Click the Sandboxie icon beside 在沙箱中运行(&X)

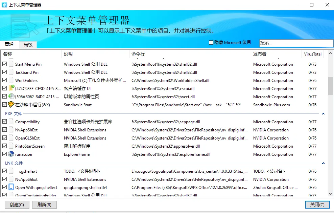[x=11, y=104]
